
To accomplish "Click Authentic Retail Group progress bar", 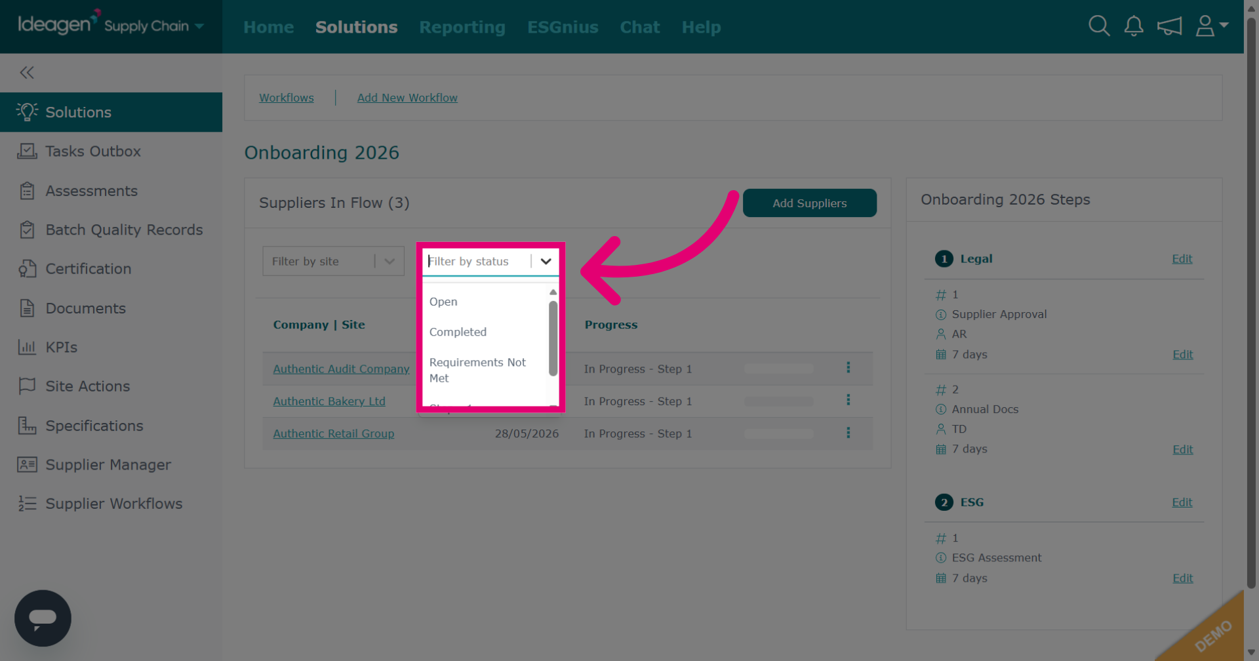I will click(x=778, y=433).
